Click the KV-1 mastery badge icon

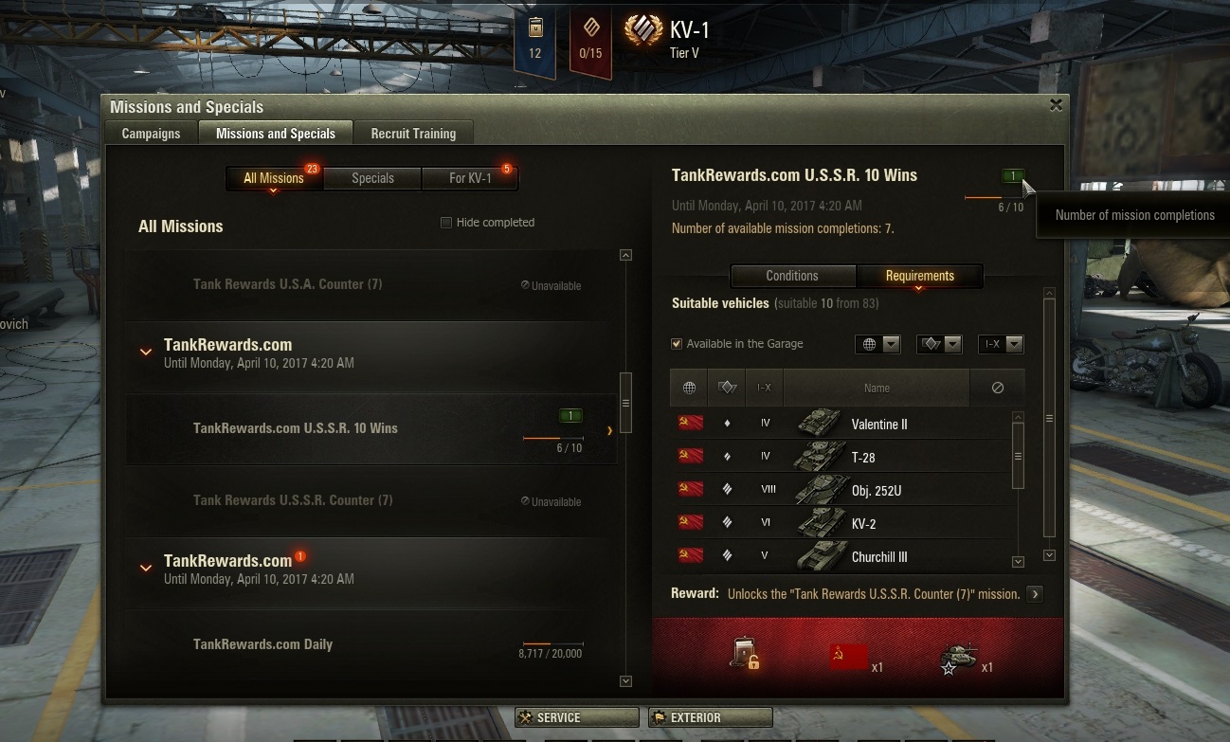643,30
